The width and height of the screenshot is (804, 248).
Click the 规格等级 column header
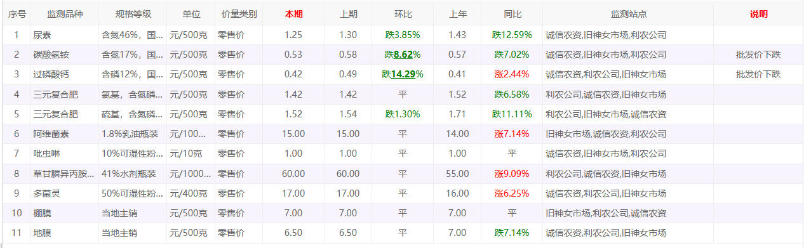click(x=133, y=15)
